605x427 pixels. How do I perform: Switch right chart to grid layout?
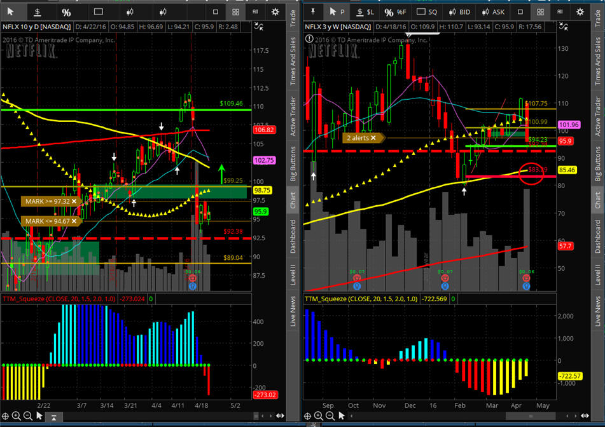[540, 12]
